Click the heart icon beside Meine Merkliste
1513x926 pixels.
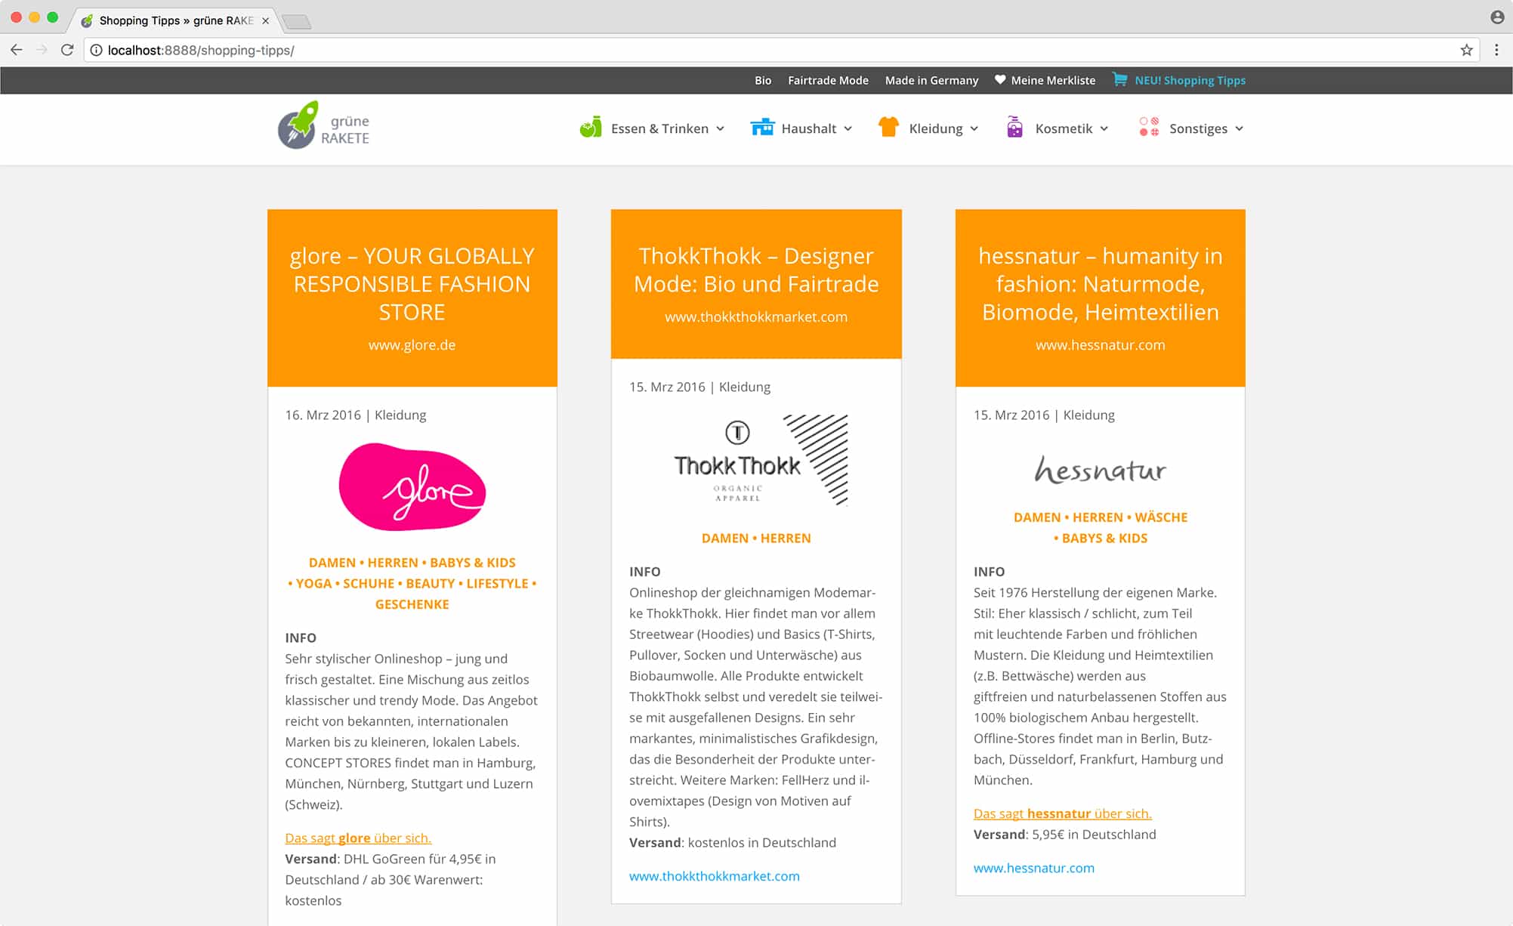[x=1000, y=79]
